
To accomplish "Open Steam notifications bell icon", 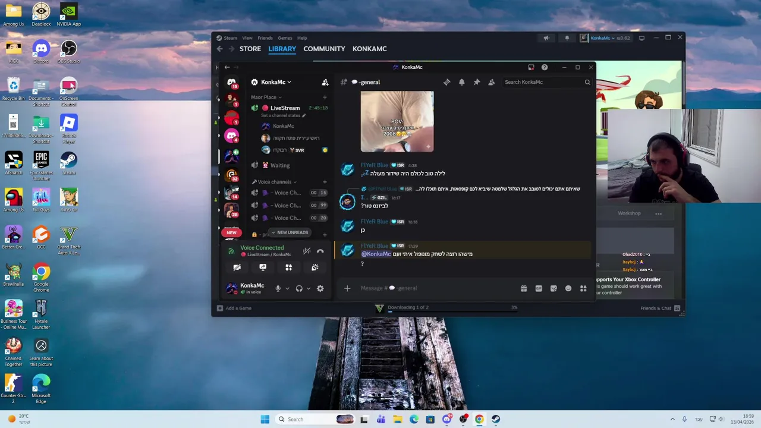I will 567,38.
